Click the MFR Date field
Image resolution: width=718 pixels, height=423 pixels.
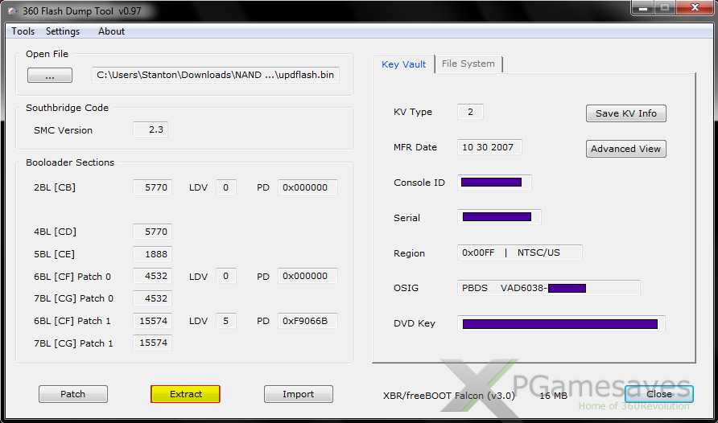point(489,147)
